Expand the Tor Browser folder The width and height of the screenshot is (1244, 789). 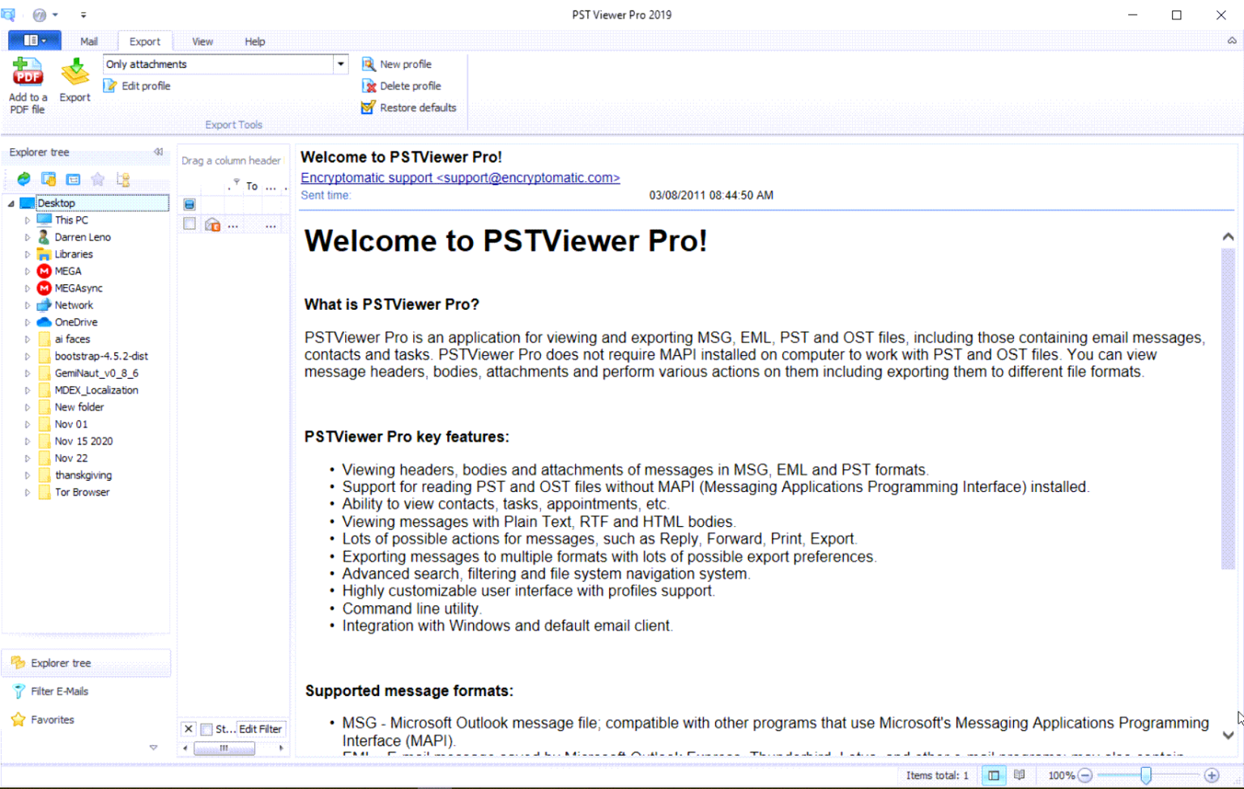pos(26,492)
